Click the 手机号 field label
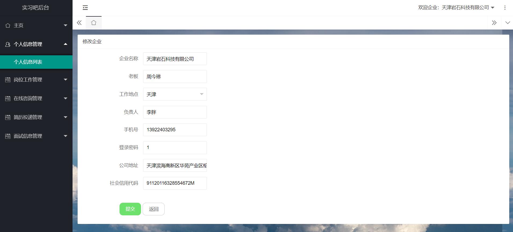The height and width of the screenshot is (232, 513). 131,130
